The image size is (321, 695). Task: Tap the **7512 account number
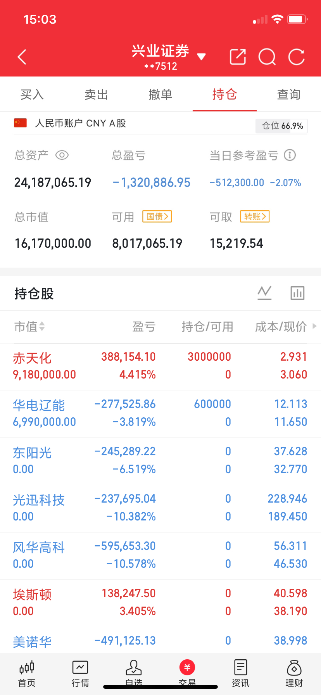160,66
